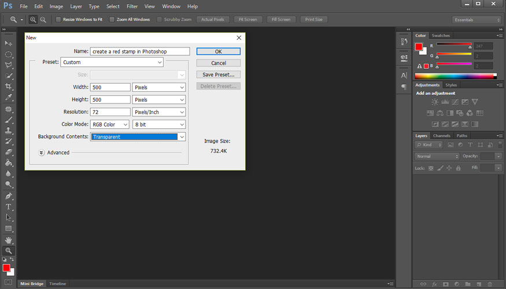The width and height of the screenshot is (506, 289).
Task: Select the Lasso tool
Action: pyautogui.click(x=9, y=65)
